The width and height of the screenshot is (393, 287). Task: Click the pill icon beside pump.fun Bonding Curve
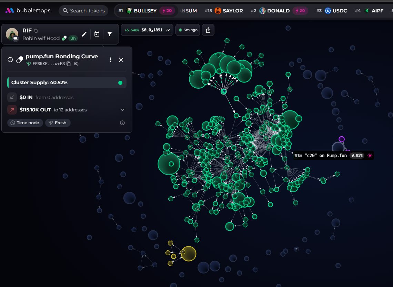pos(20,60)
